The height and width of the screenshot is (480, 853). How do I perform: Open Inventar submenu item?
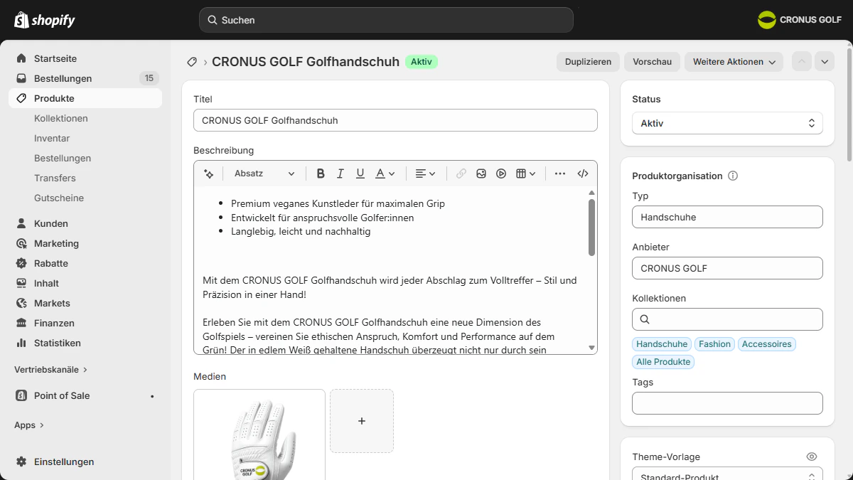click(52, 138)
